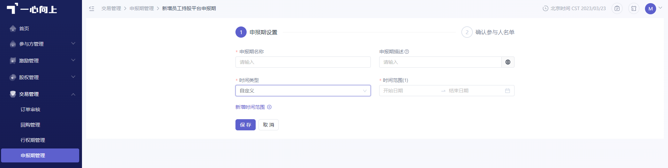Select 回购管理 in the sidebar
Screen dimensions: 668x168
(x=30, y=125)
